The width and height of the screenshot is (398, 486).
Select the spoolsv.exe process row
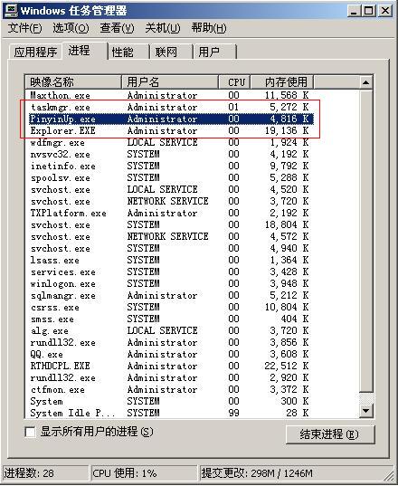point(169,177)
